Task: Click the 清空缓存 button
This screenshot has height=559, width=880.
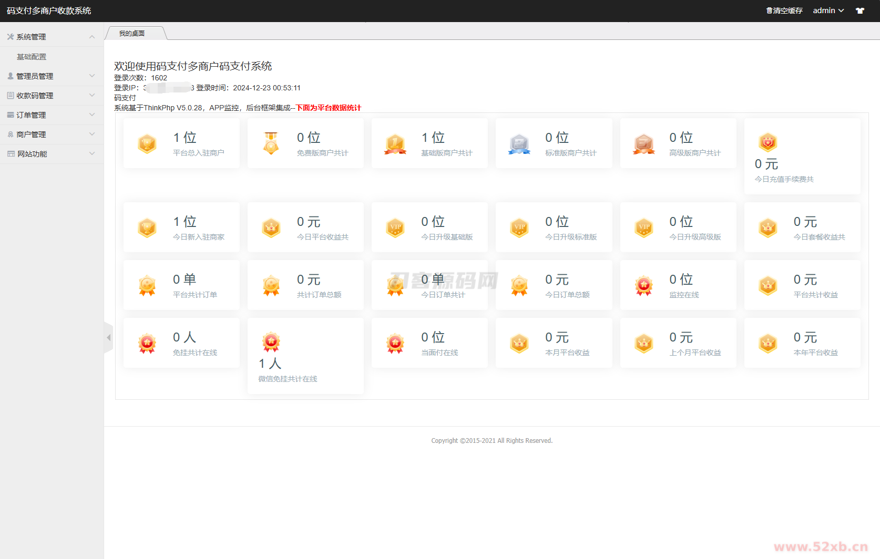Action: (784, 11)
